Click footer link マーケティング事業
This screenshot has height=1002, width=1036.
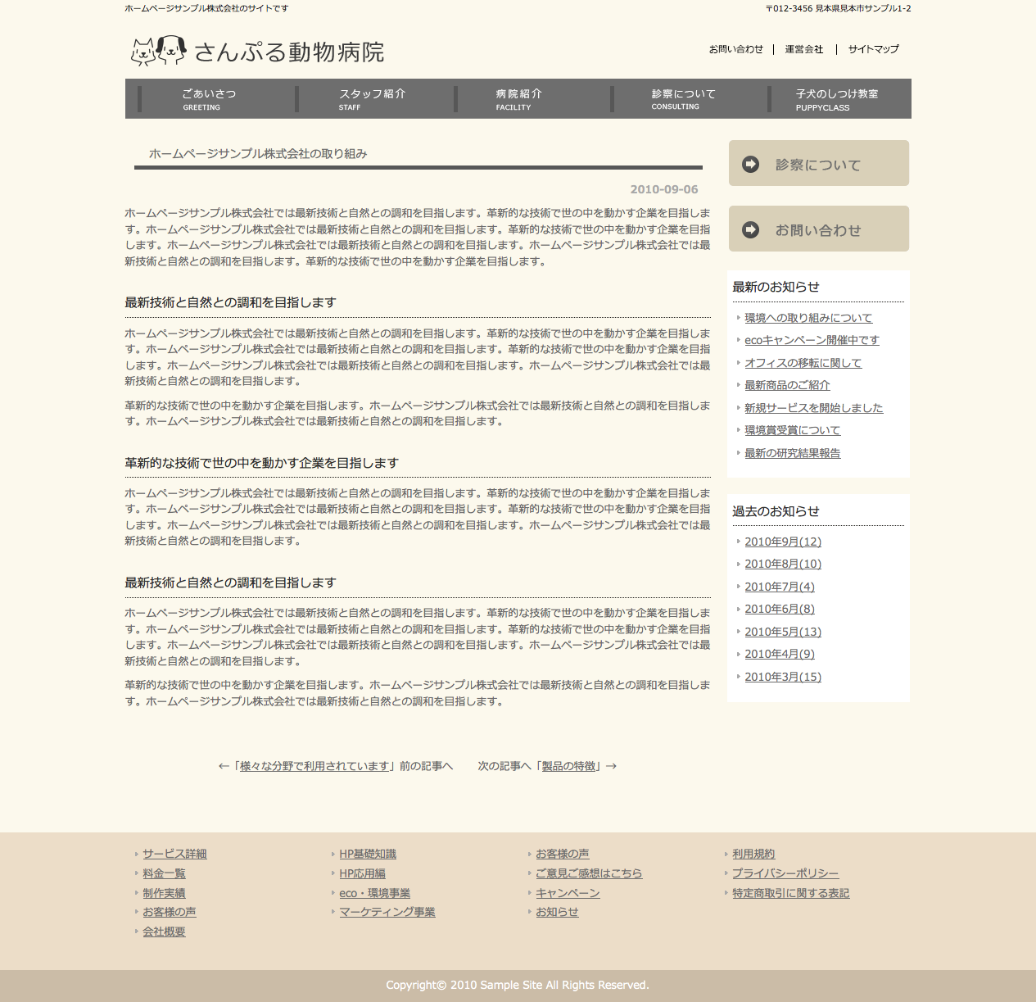click(x=387, y=912)
